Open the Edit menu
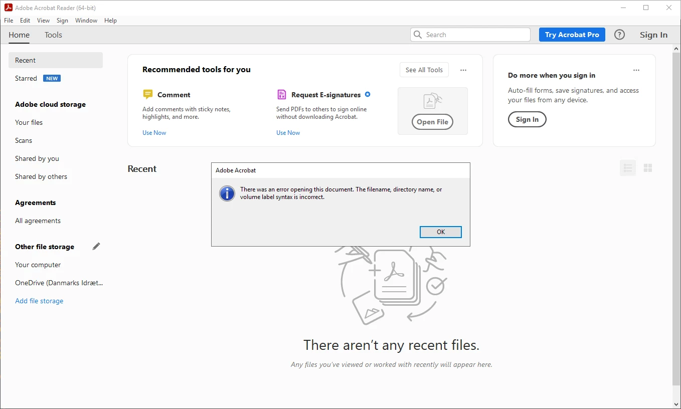The image size is (681, 409). 25,21
